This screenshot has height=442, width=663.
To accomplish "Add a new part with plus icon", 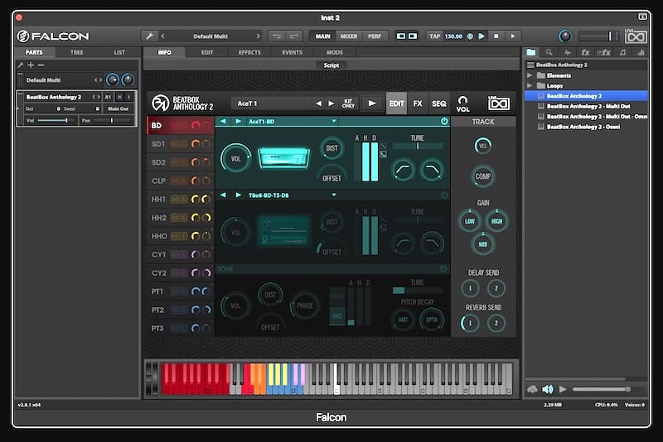I will (x=31, y=65).
